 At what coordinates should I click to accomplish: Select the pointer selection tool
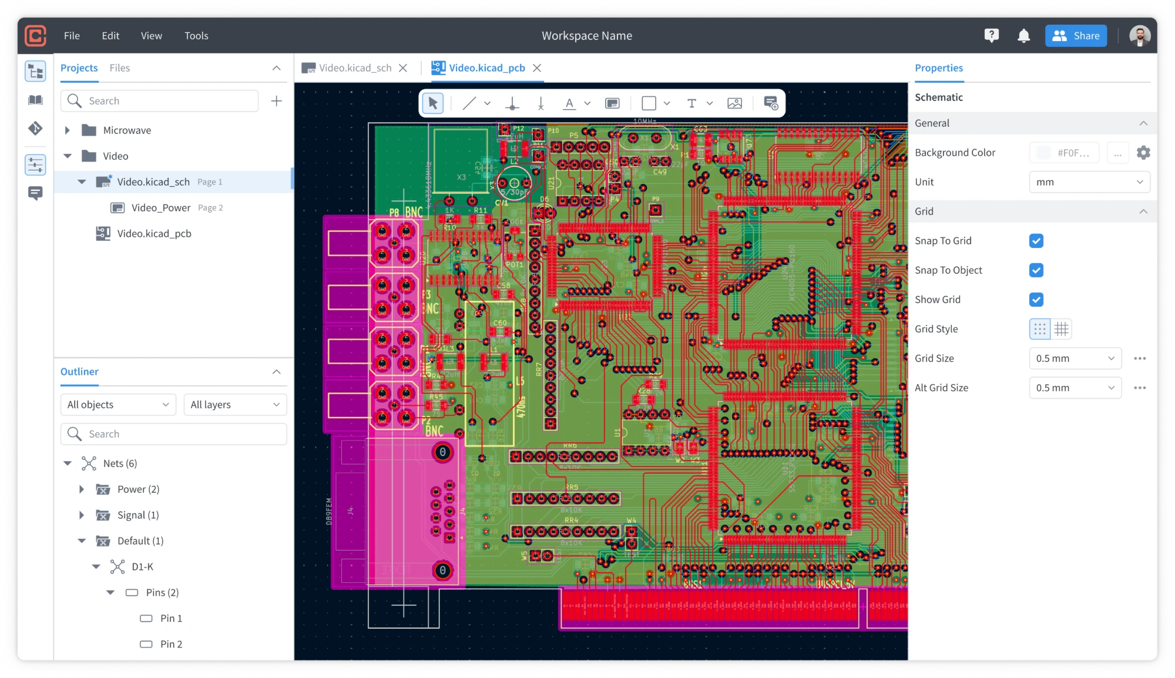click(433, 103)
